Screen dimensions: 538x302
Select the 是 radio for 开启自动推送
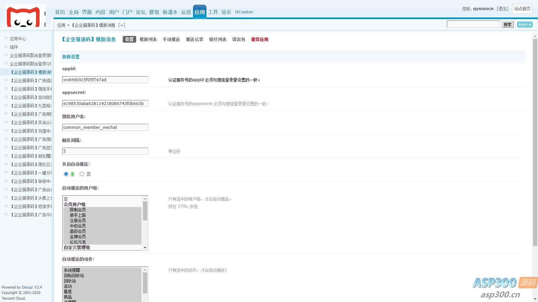coord(66,174)
